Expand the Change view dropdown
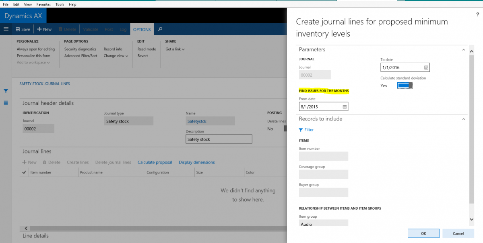Screen dimensions: 483x243 [116, 56]
